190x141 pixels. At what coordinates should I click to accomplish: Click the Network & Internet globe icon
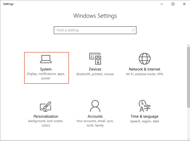pos(144,59)
